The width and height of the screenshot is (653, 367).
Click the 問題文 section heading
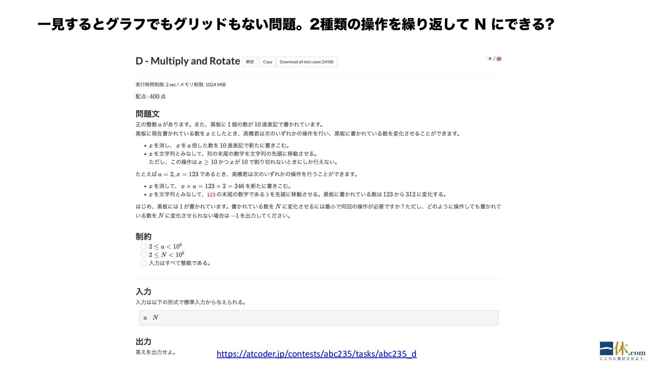click(x=147, y=114)
